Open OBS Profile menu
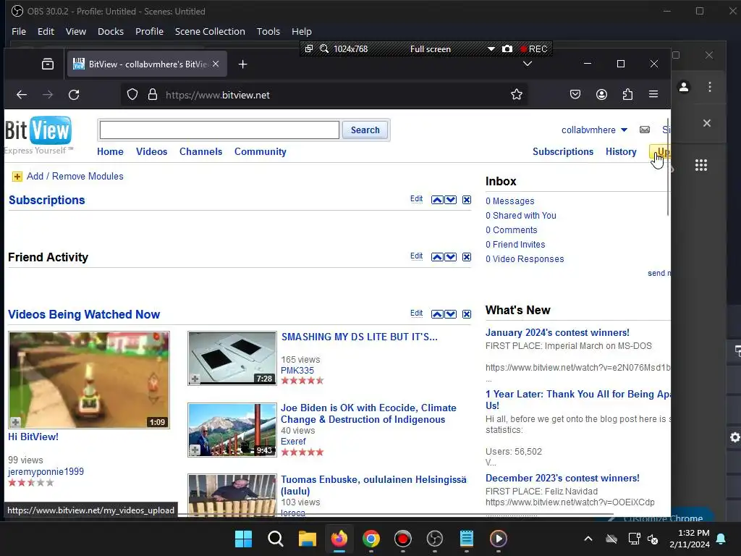The image size is (741, 556). [x=149, y=31]
